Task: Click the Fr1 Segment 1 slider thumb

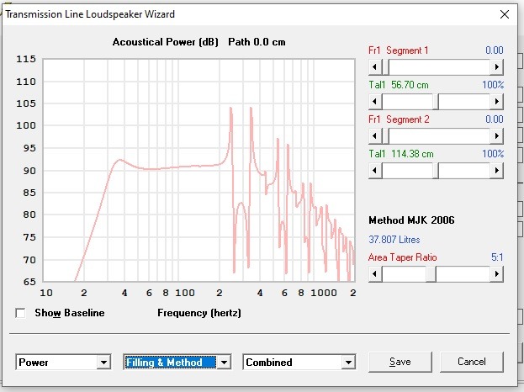Action: click(385, 66)
